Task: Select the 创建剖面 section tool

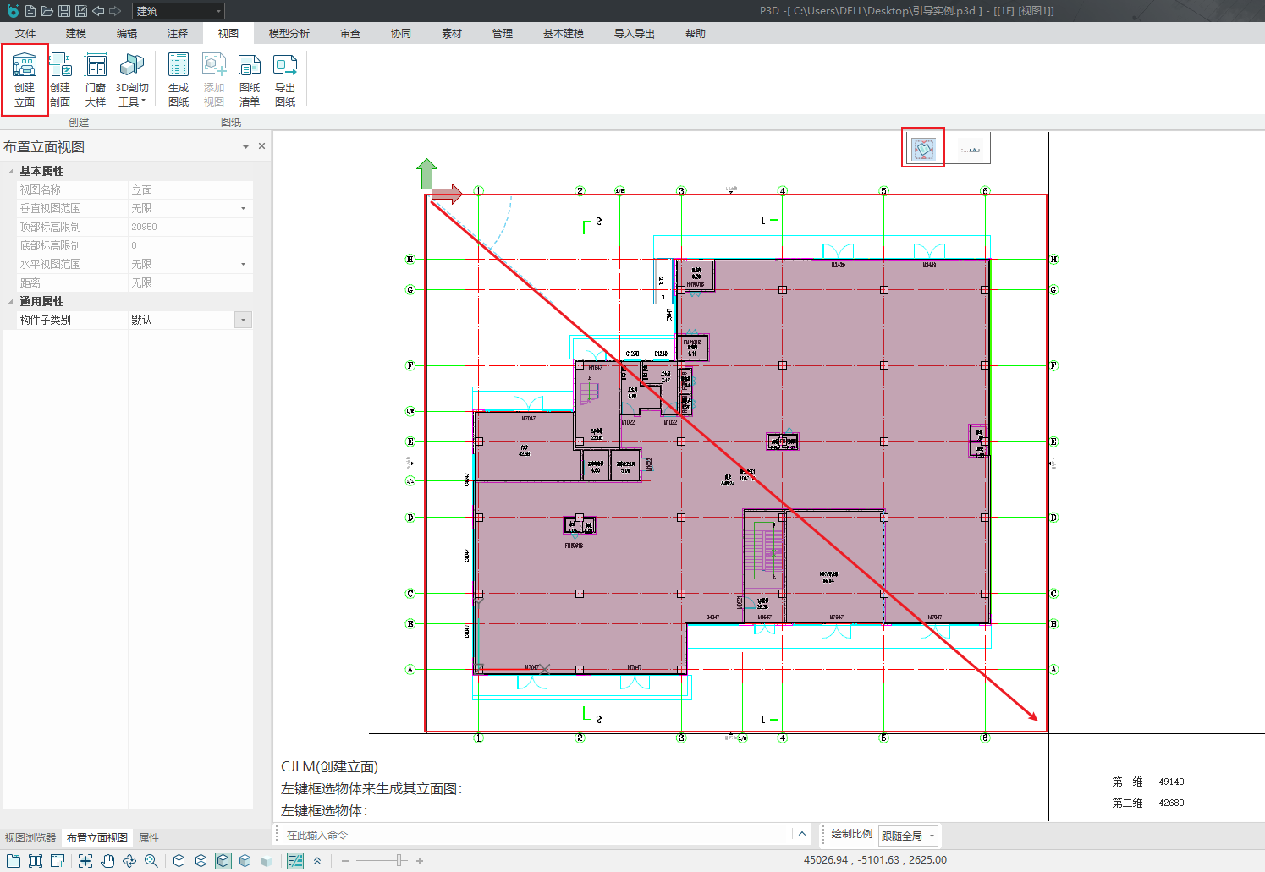Action: [x=60, y=80]
